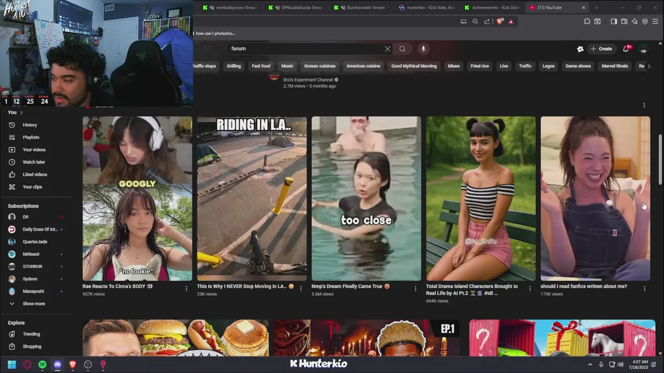Close the YouTube browser tab
Viewport: 664px width, 373px height.
(584, 8)
